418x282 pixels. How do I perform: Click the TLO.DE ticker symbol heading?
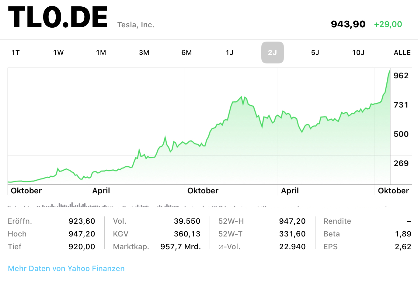(x=58, y=18)
